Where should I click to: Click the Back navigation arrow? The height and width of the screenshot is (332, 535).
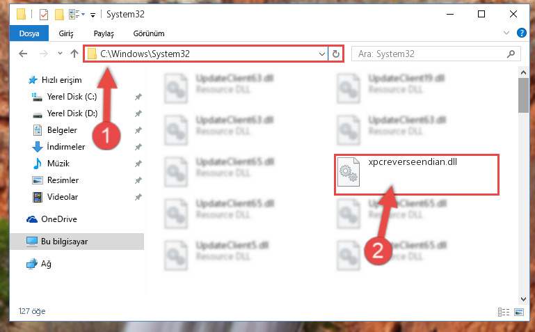pyautogui.click(x=23, y=54)
